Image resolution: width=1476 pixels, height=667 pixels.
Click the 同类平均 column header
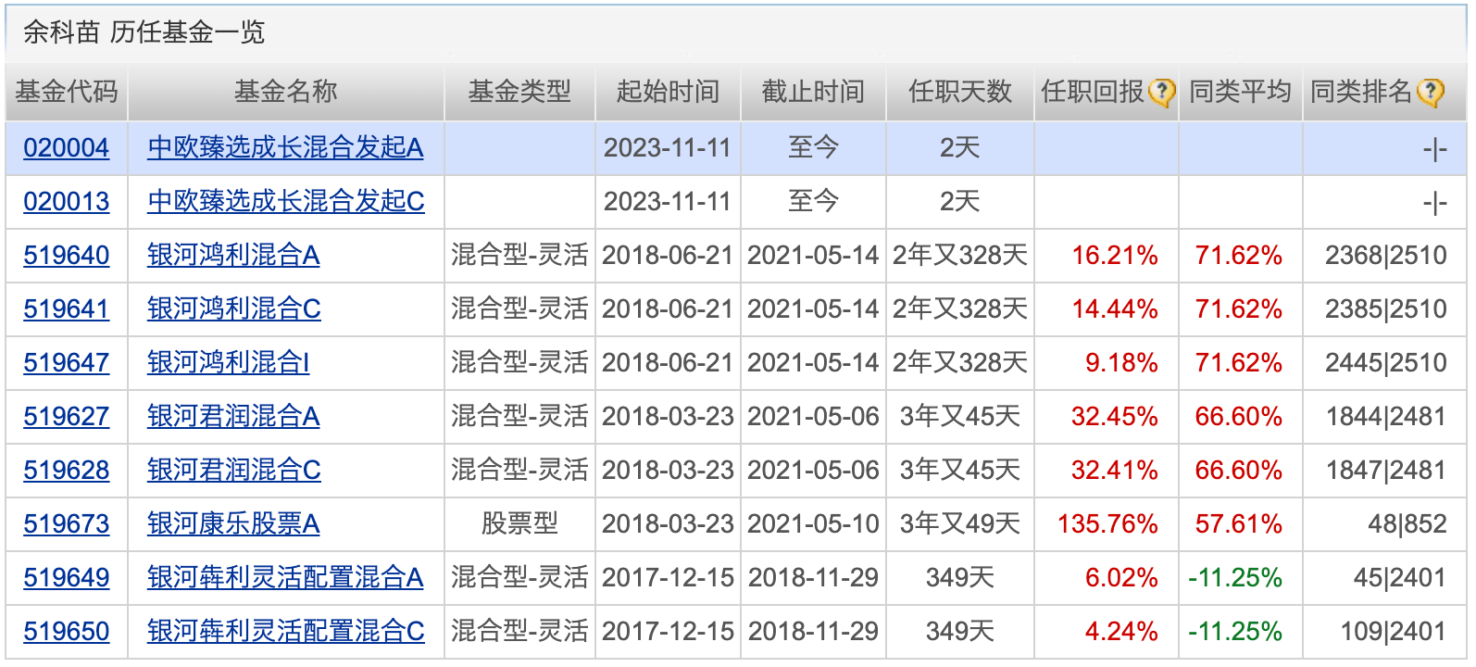[x=1239, y=92]
